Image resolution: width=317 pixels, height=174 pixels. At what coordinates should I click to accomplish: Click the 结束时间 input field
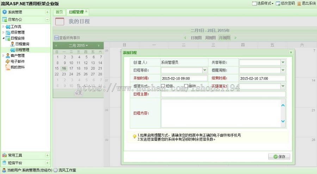pyautogui.click(x=262, y=78)
